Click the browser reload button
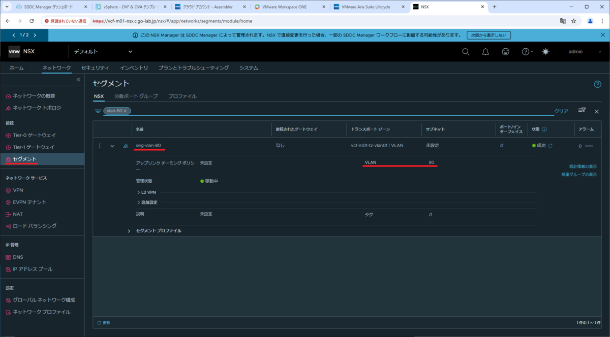 point(32,21)
